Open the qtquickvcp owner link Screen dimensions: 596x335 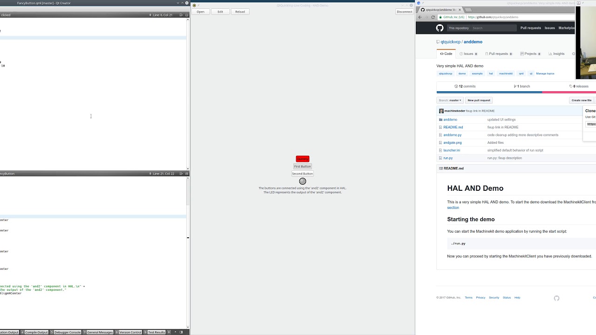(x=450, y=42)
